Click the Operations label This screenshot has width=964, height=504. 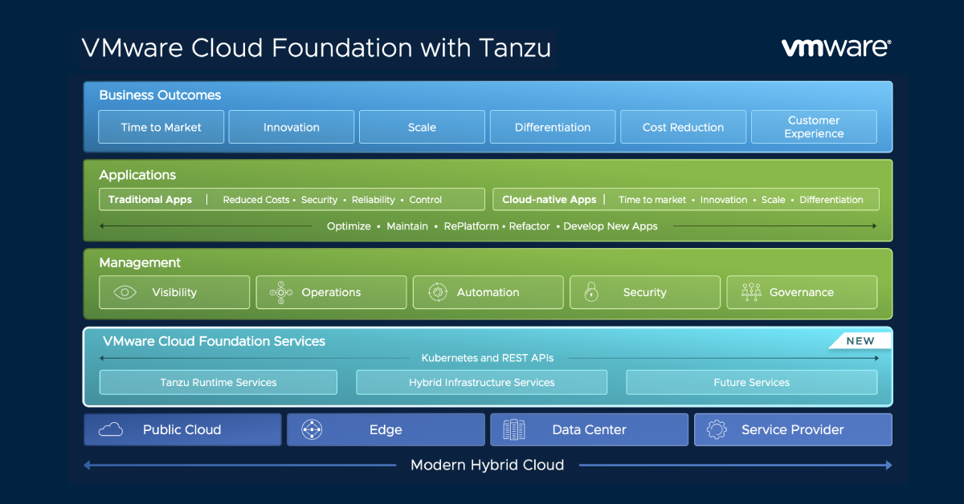point(331,293)
